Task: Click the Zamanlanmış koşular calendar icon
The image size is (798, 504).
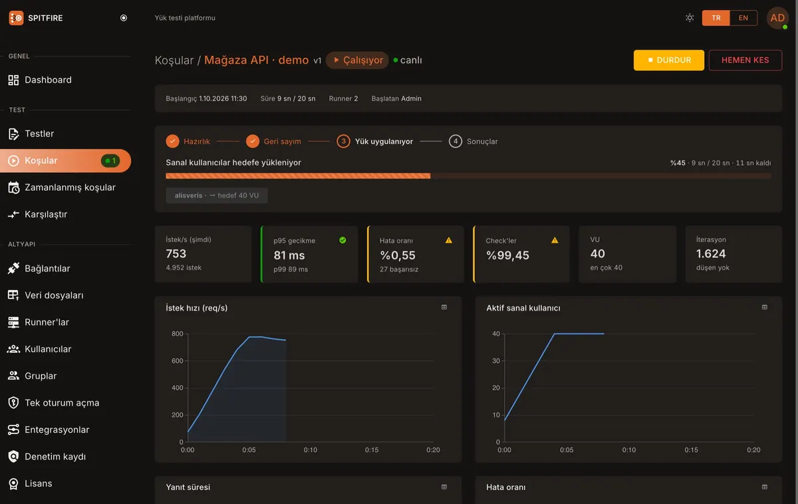Action: coord(13,188)
